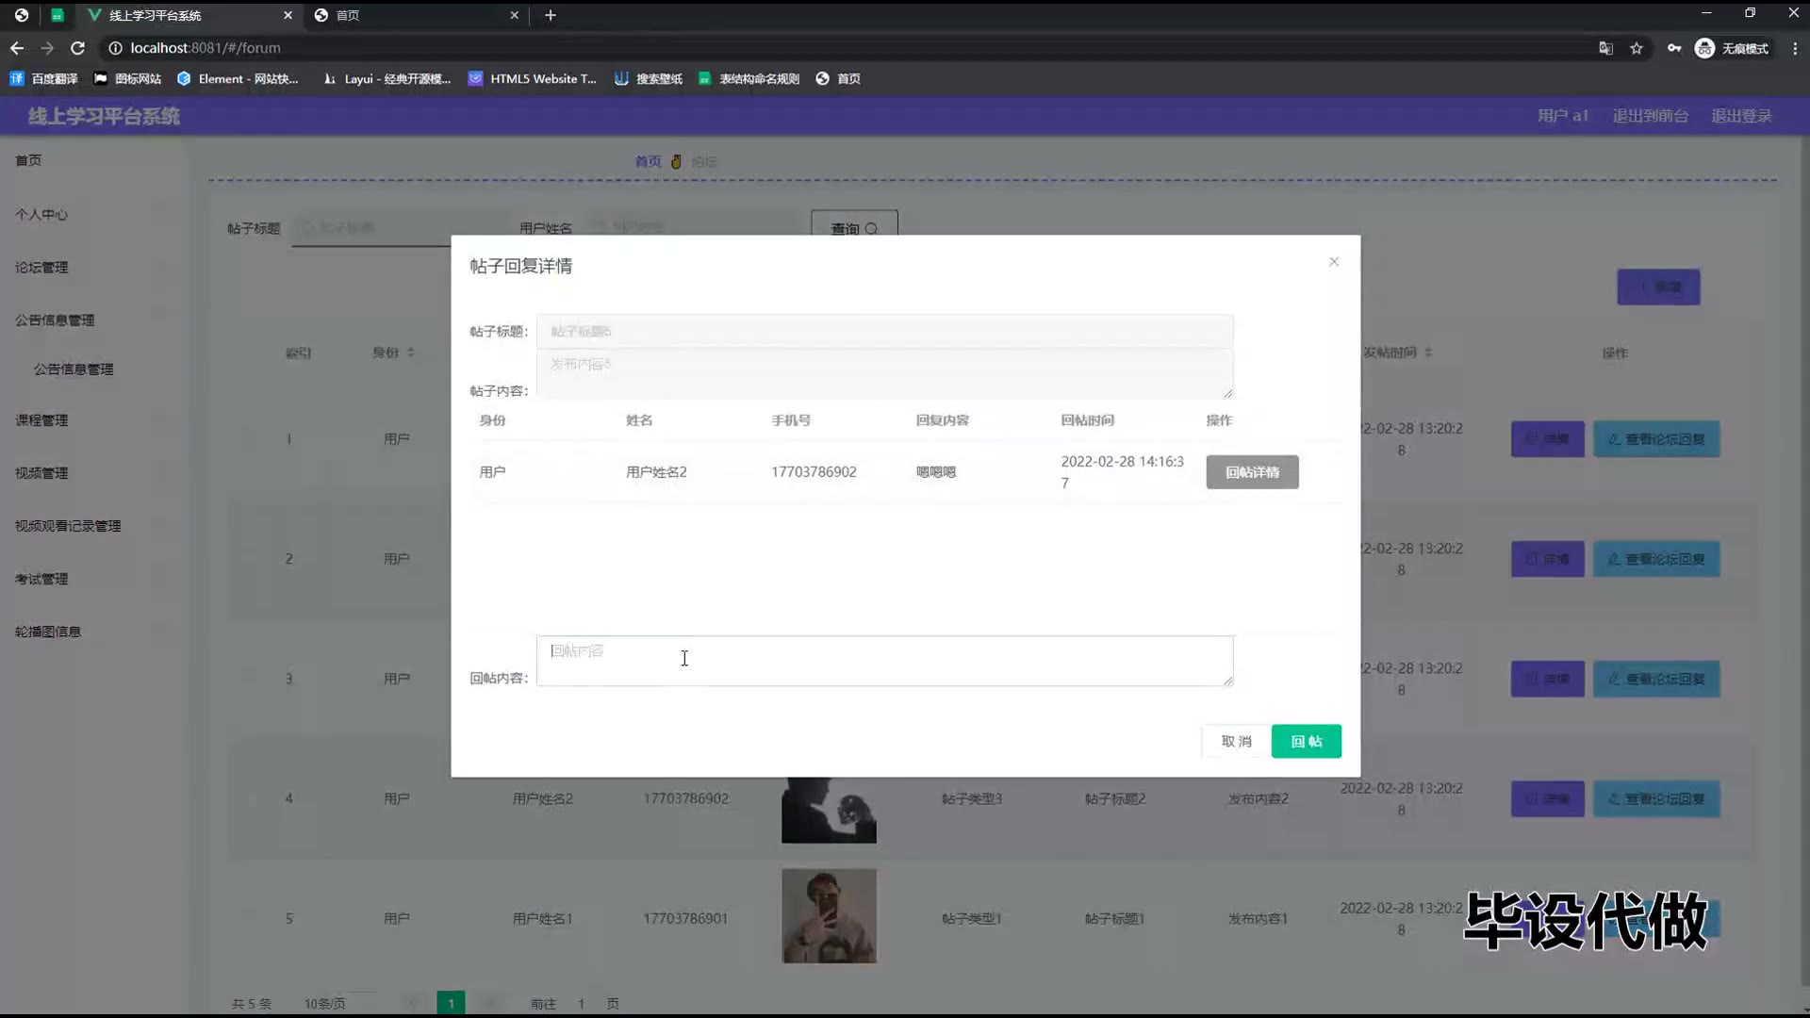Click 退出登录 in the header
This screenshot has width=1810, height=1018.
point(1741,116)
